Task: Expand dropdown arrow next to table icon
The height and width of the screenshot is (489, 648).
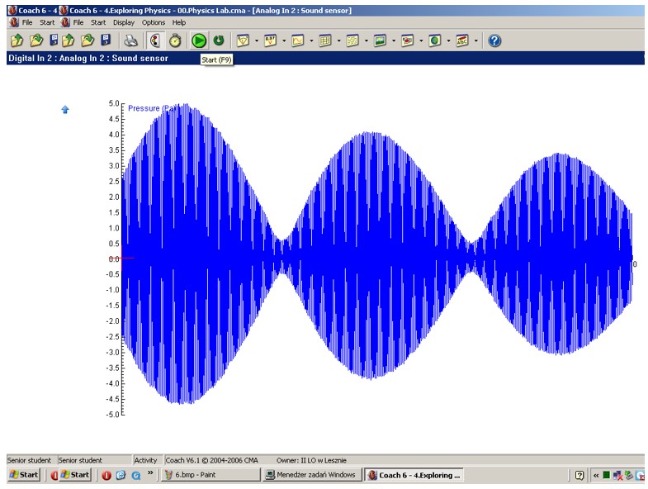Action: click(338, 40)
